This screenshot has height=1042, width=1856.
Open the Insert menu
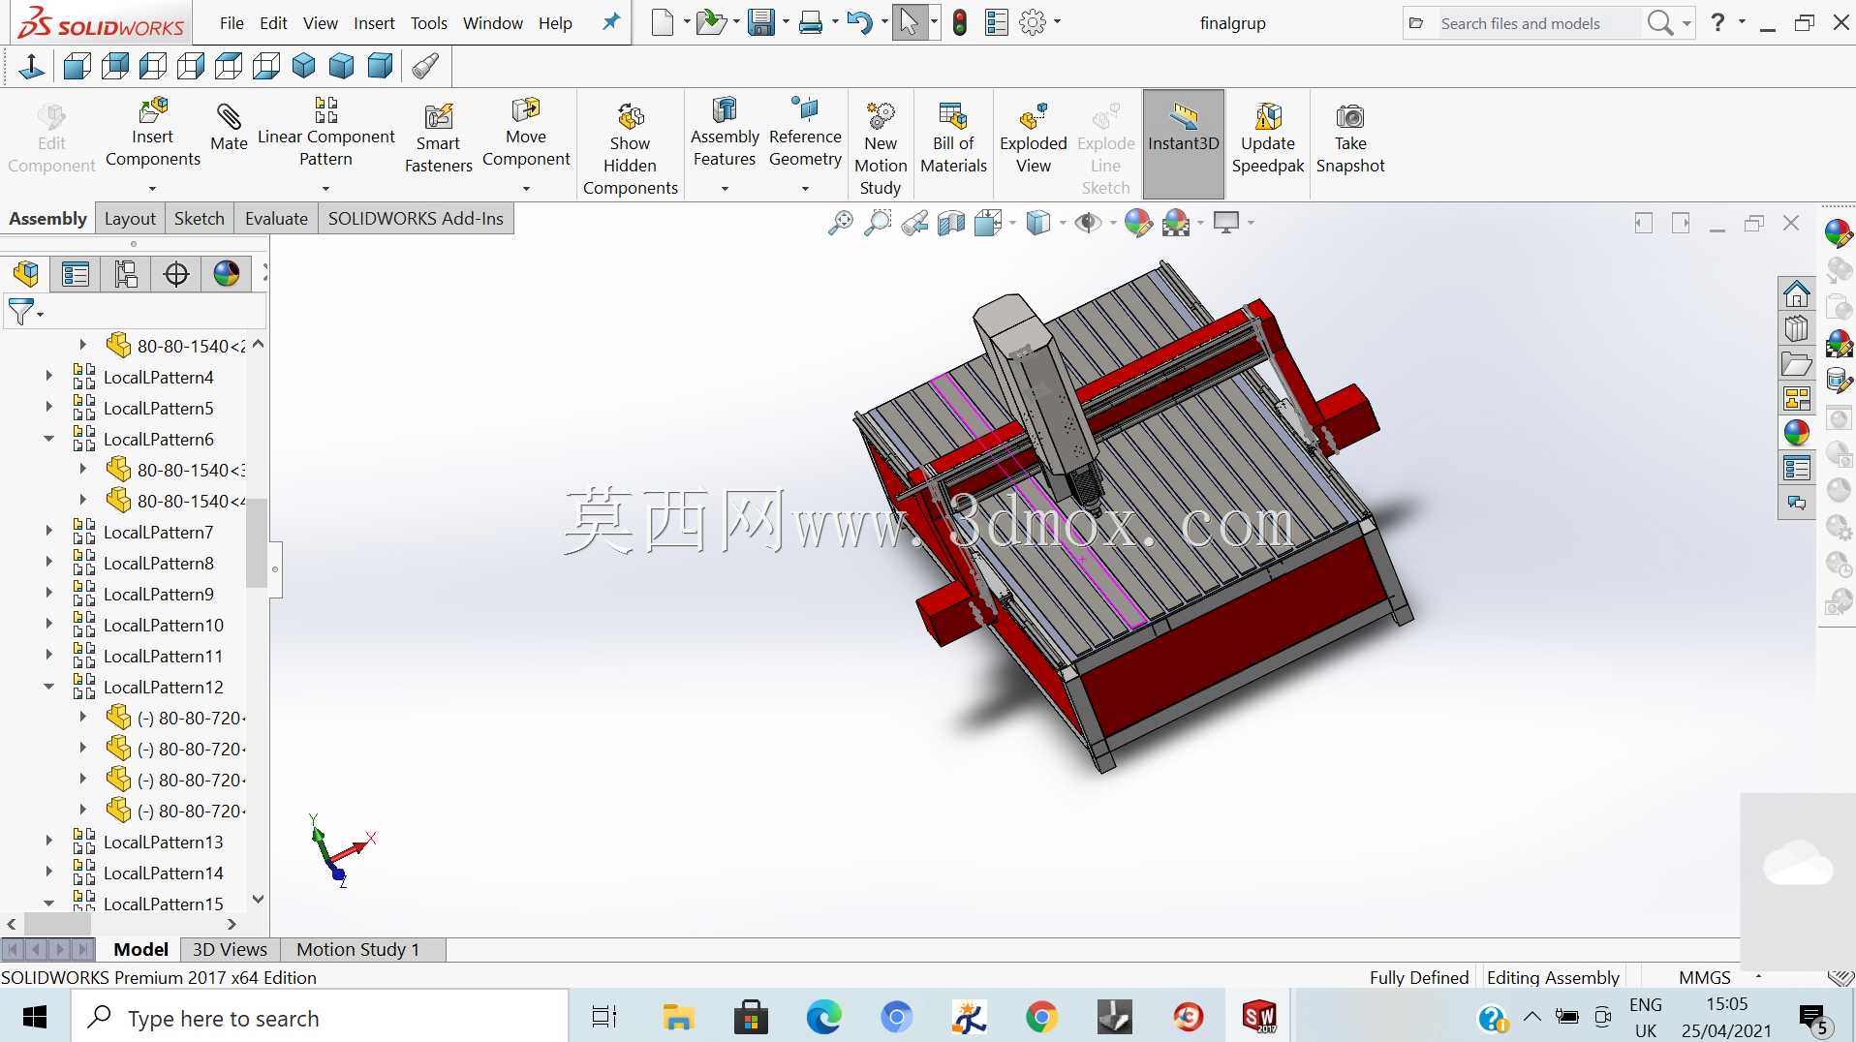374,23
